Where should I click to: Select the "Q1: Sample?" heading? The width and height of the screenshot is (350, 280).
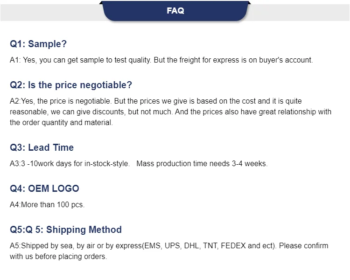(x=38, y=44)
